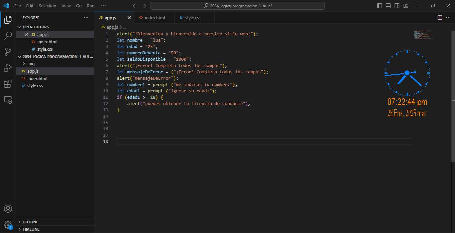Click the EXPLORER panel title
The width and height of the screenshot is (455, 233).
tap(31, 18)
